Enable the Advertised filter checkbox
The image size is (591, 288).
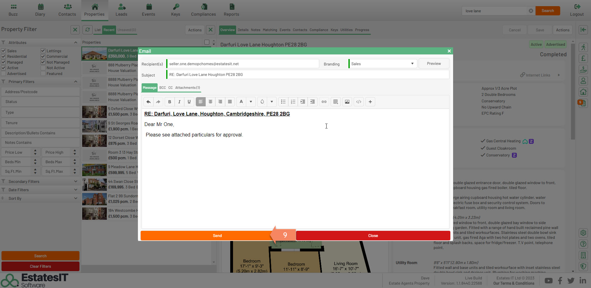coord(4,74)
